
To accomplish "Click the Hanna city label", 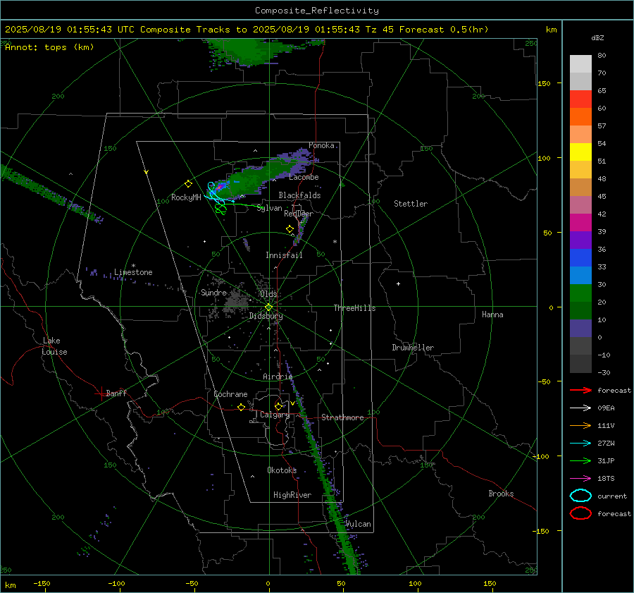I will point(492,314).
